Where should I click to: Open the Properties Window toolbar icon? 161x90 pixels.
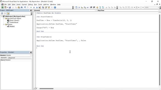[46, 7]
